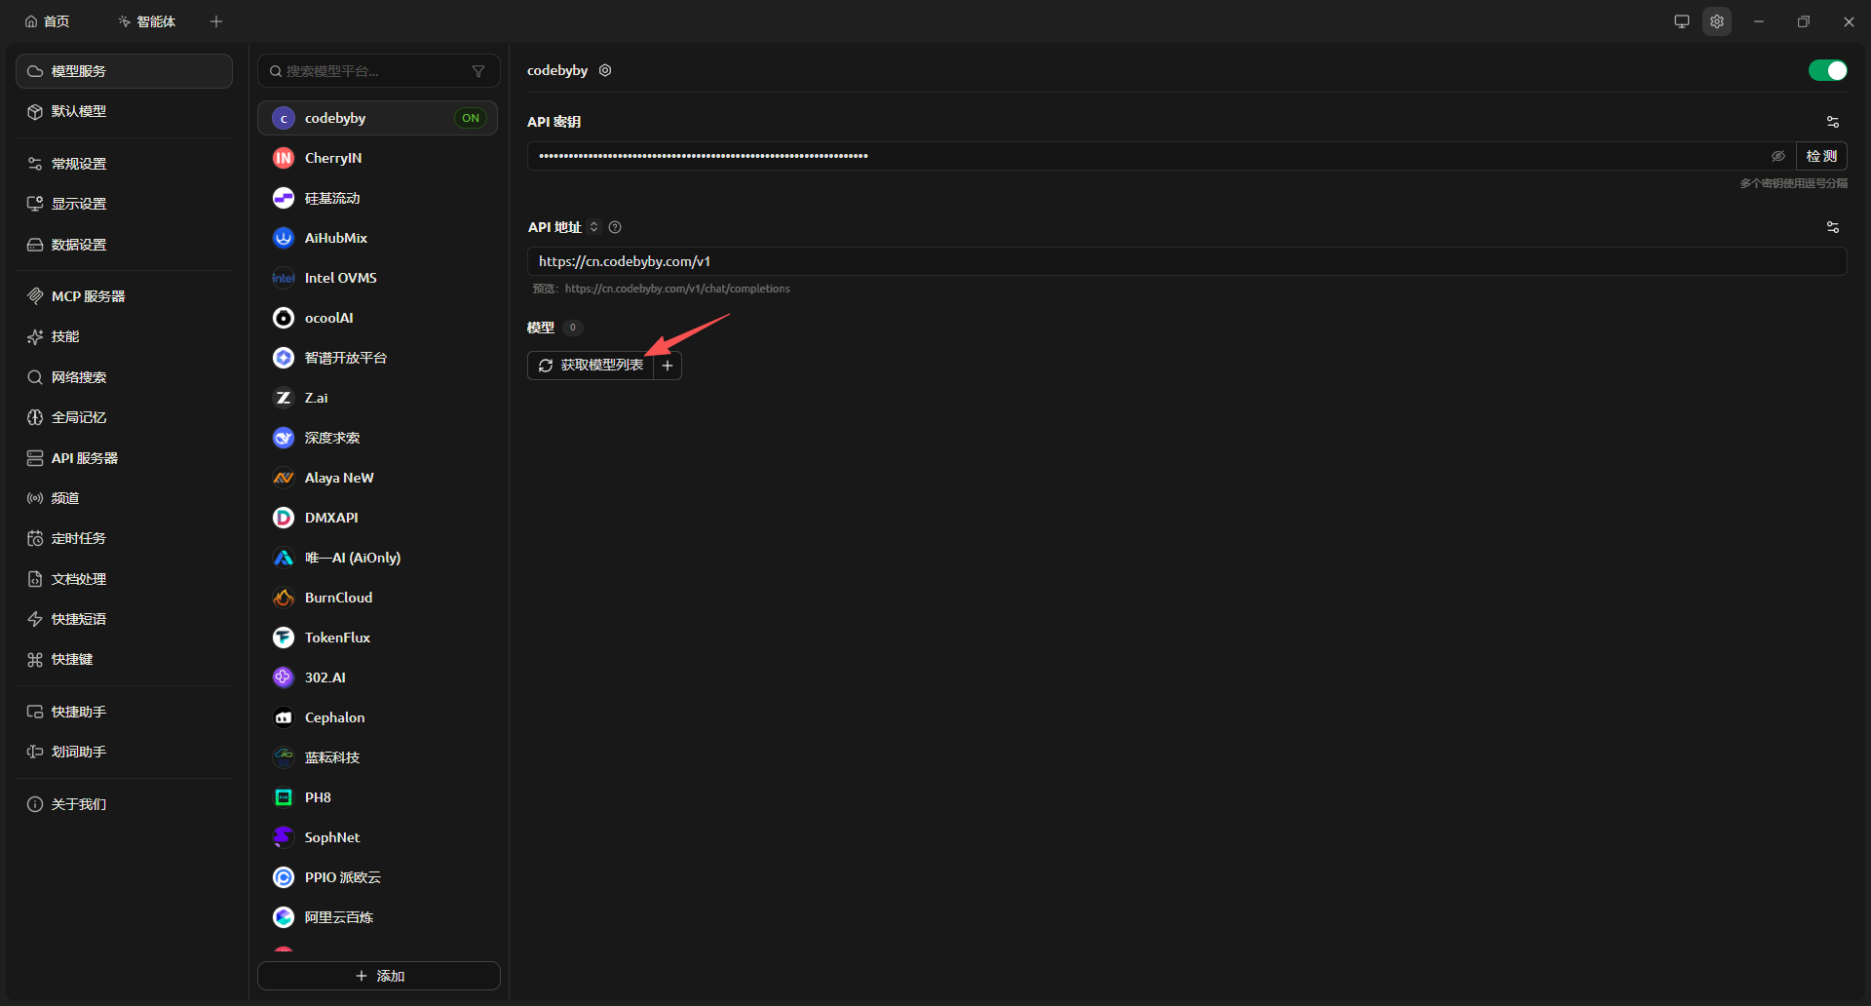
Task: Select the Intel OVMS provider logo
Action: [284, 278]
